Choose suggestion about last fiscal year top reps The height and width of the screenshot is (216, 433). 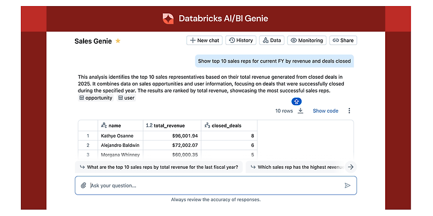tap(159, 167)
